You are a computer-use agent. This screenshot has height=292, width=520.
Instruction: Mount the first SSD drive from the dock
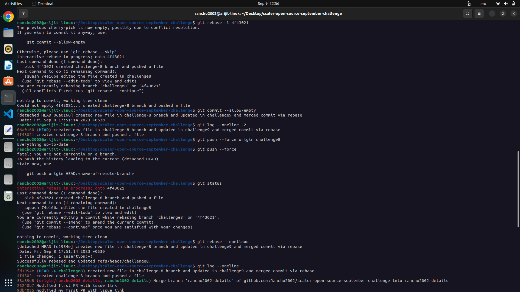coord(8,163)
